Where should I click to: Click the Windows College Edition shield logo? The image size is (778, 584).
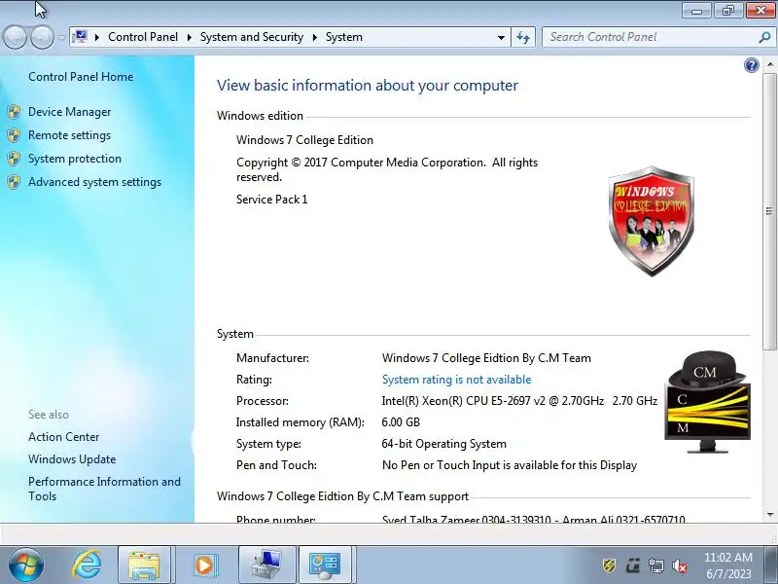click(x=651, y=221)
